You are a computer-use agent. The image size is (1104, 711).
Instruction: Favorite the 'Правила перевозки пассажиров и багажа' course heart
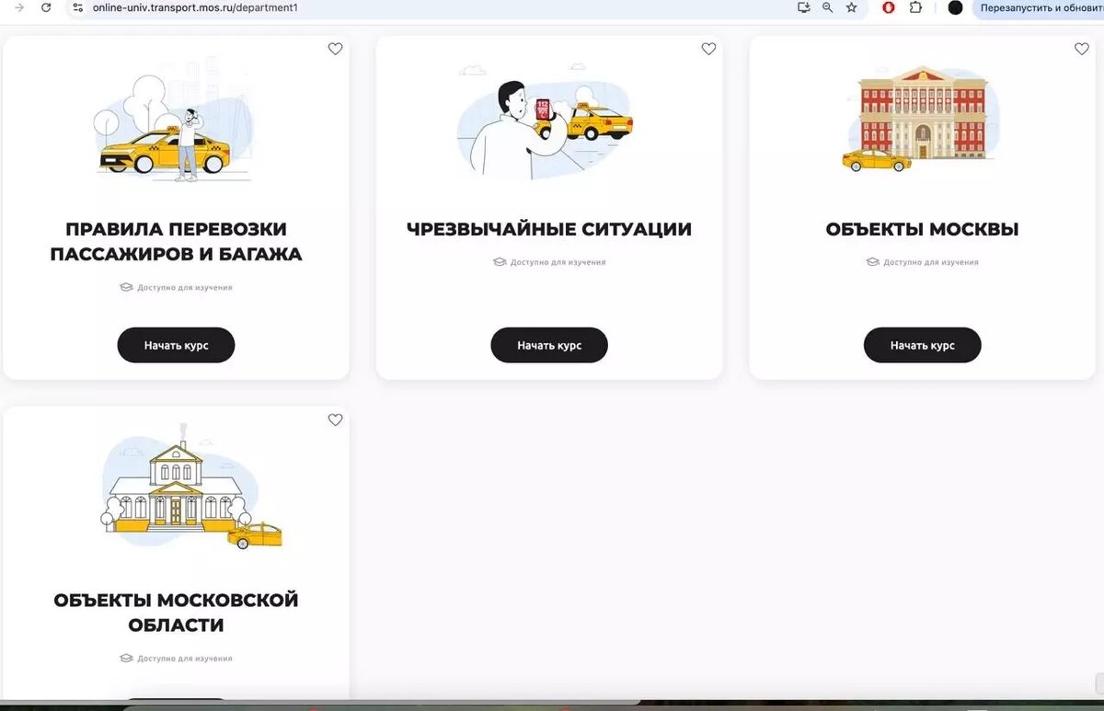[336, 49]
